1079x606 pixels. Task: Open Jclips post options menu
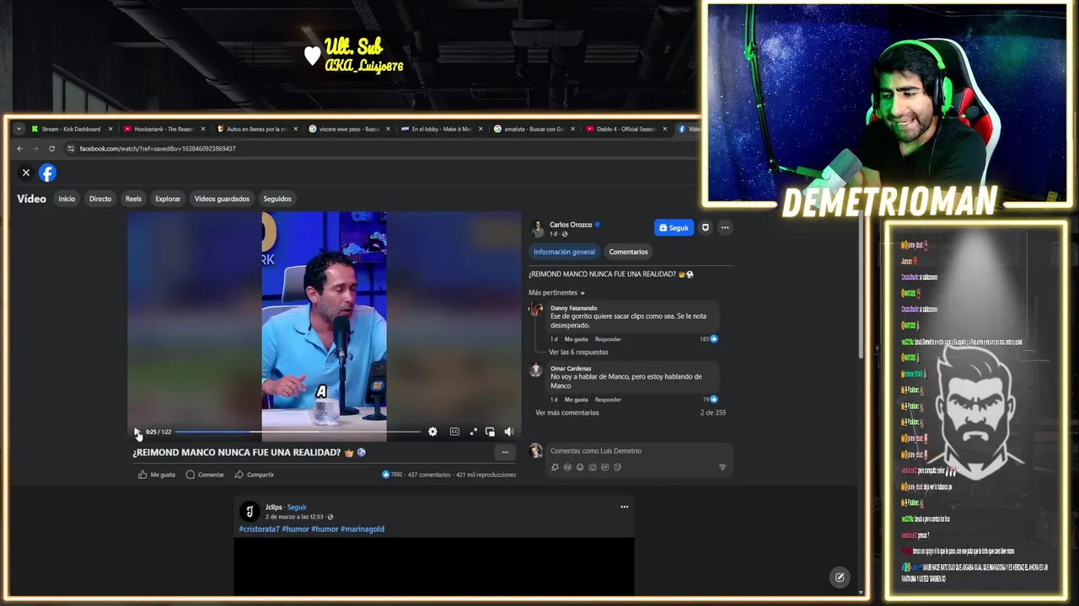point(625,507)
